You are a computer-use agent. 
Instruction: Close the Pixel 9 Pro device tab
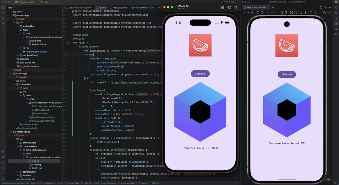(x=268, y=7)
